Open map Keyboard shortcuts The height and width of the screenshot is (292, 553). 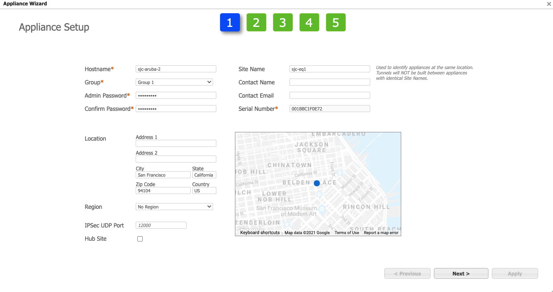point(260,233)
